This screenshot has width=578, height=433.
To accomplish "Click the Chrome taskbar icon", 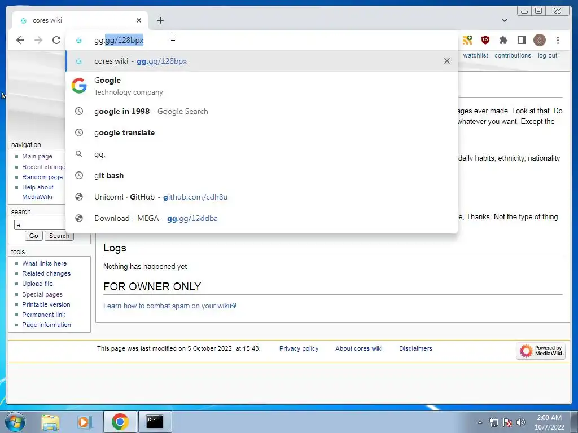I will (120, 422).
